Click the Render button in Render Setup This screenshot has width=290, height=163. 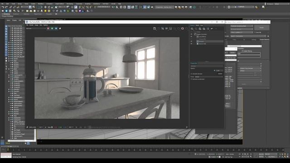coord(261,28)
